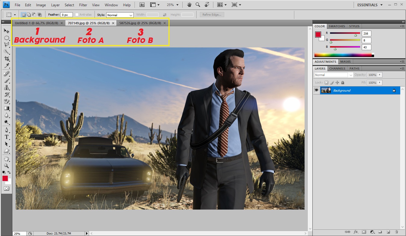406x236 pixels.
Task: Open the adjustment layer menu
Action: click(372, 232)
